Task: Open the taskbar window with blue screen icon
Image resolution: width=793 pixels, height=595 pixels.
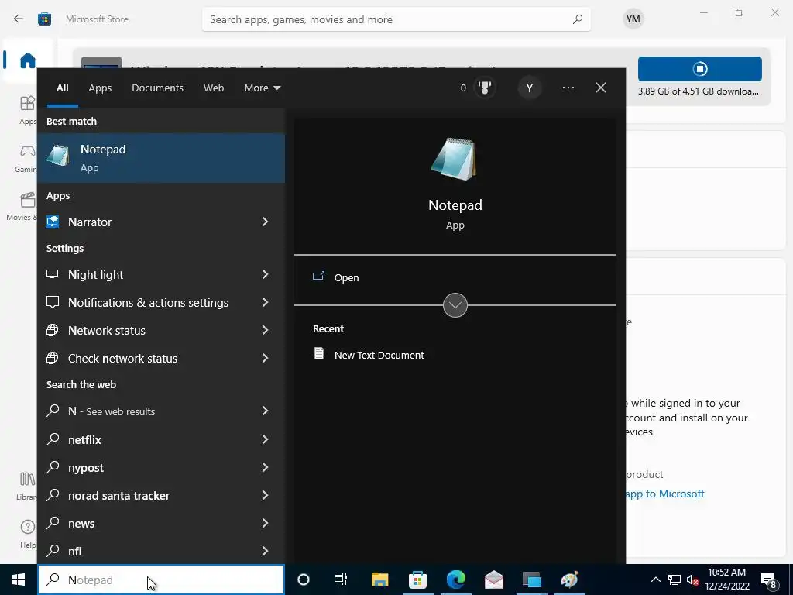Action: [531, 580]
